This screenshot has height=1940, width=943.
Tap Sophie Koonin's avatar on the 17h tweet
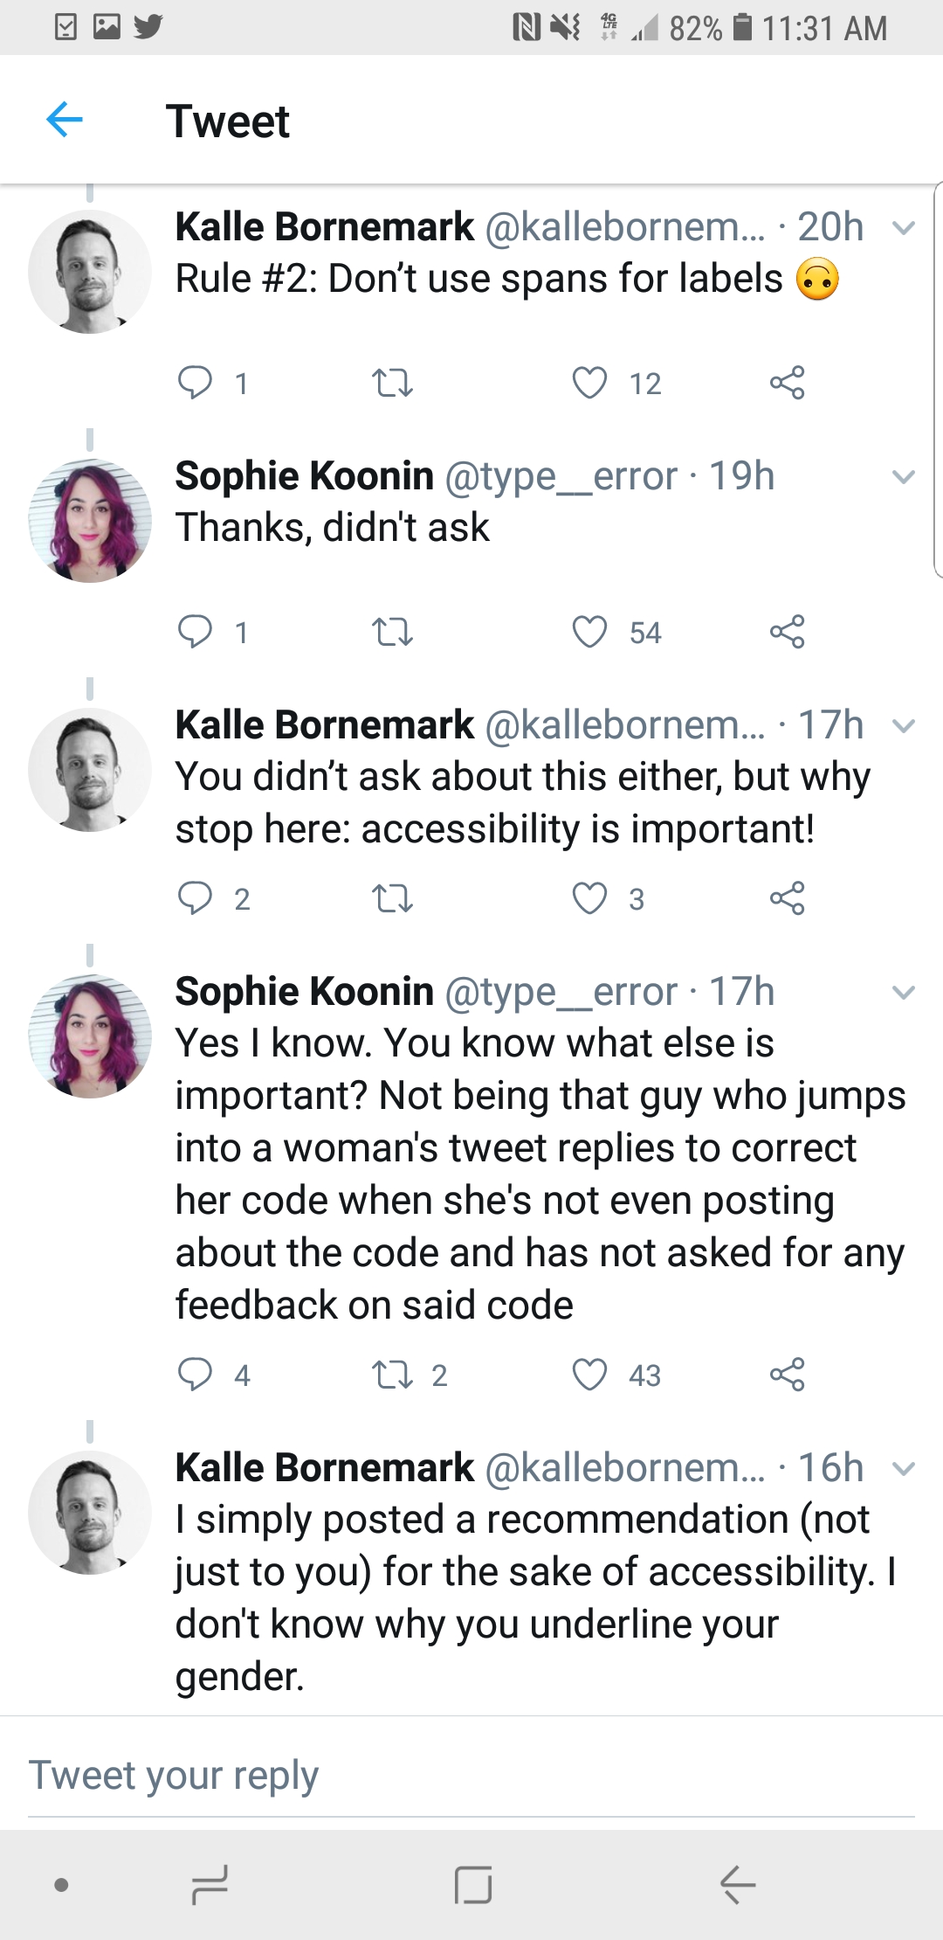coord(89,1036)
